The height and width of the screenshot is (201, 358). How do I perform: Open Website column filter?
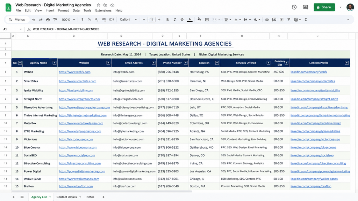tap(108, 63)
